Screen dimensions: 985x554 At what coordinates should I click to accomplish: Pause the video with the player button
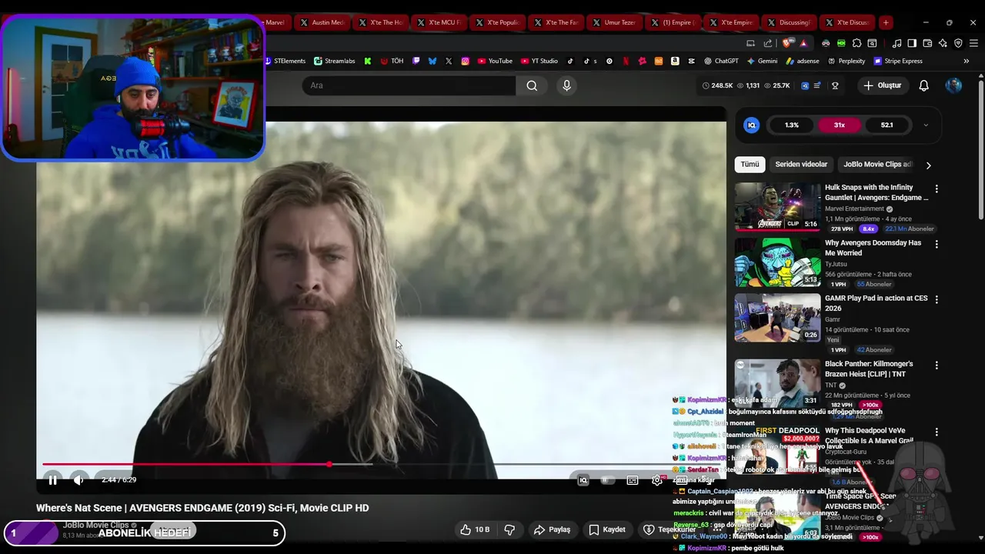click(x=52, y=480)
